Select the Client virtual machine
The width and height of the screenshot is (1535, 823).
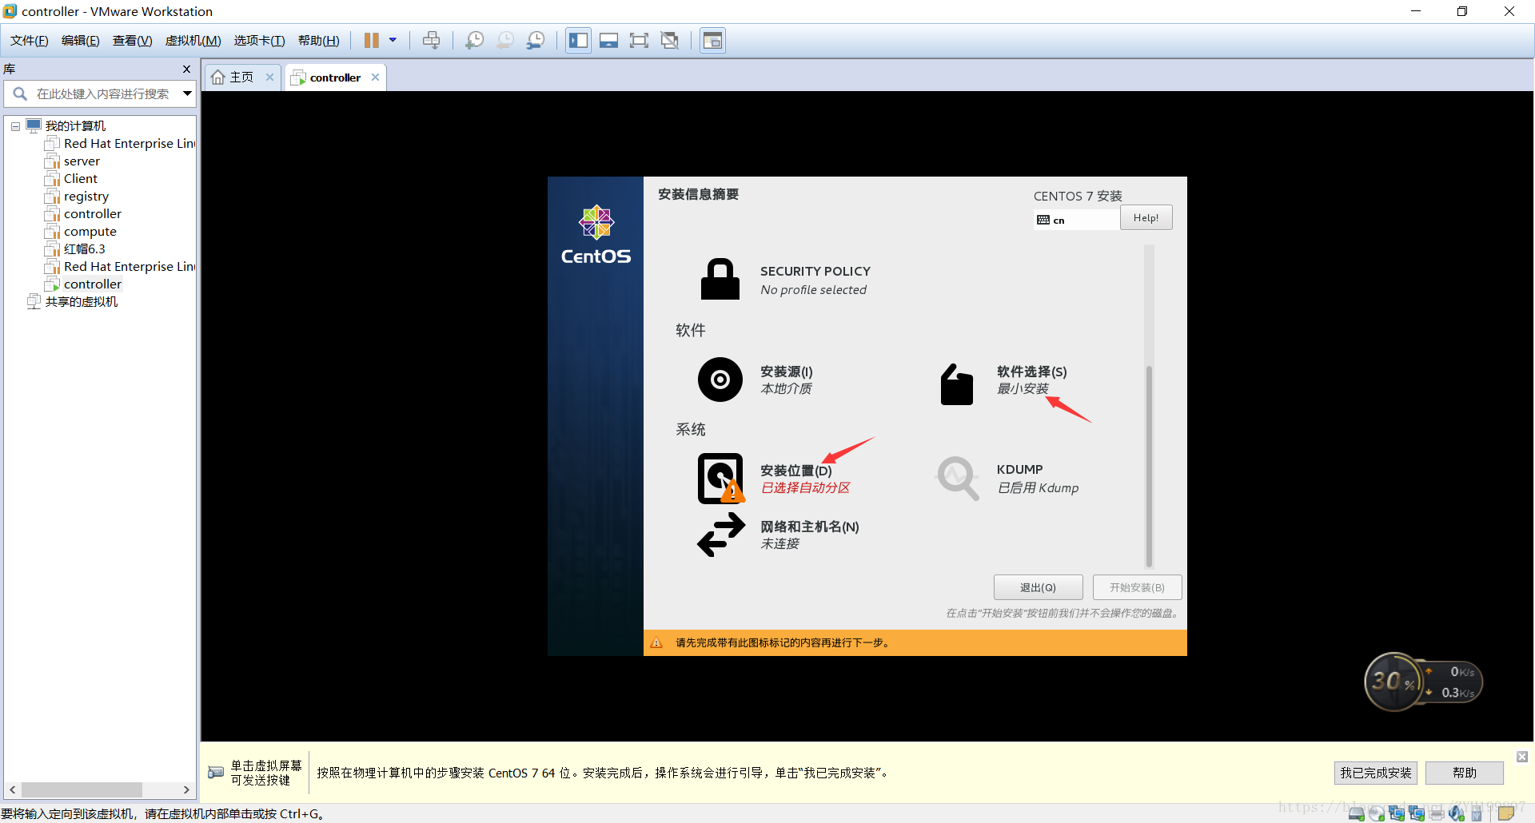pos(81,179)
